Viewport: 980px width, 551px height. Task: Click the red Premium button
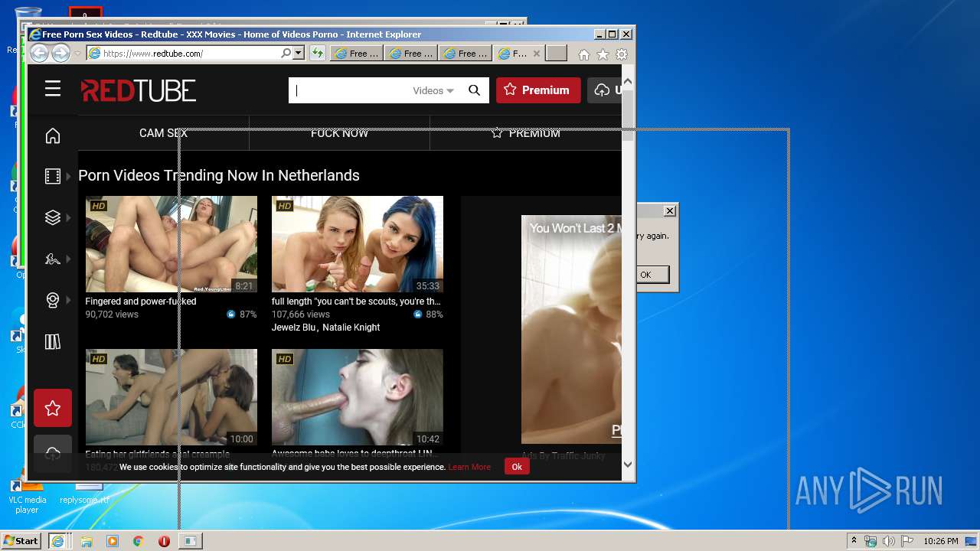click(538, 90)
